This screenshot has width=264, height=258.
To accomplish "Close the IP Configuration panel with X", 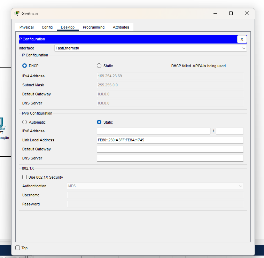I will (x=242, y=39).
